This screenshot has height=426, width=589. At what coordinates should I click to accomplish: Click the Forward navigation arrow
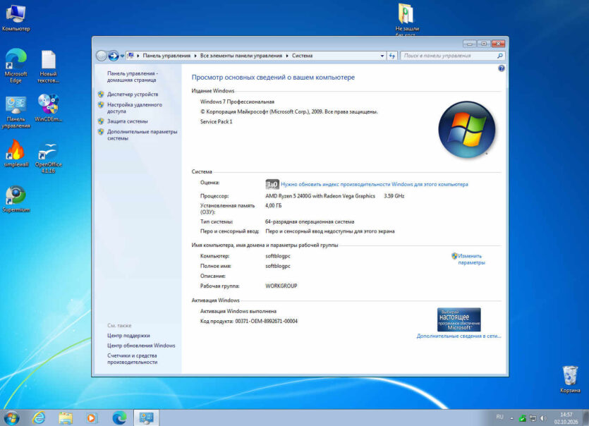pyautogui.click(x=113, y=56)
